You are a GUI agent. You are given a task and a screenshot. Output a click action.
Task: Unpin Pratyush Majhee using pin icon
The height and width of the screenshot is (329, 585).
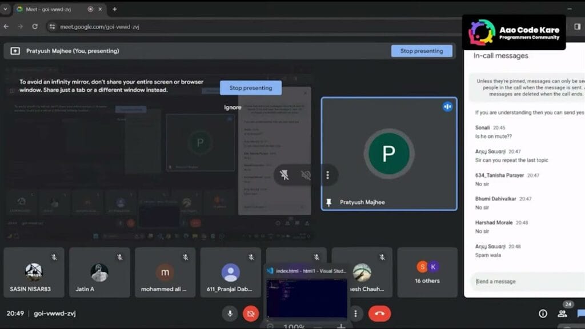(329, 202)
